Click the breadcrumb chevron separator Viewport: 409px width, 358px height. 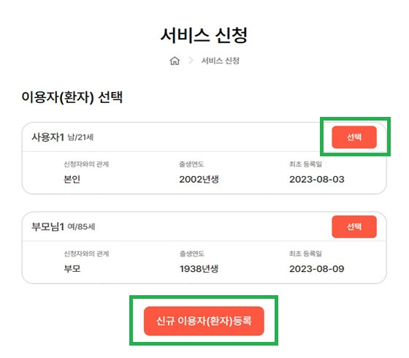(x=191, y=61)
